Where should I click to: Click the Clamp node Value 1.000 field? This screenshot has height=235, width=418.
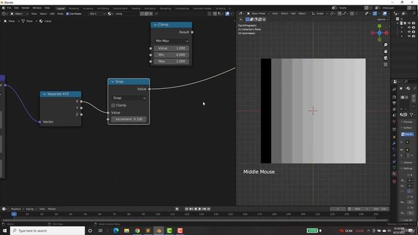(171, 48)
